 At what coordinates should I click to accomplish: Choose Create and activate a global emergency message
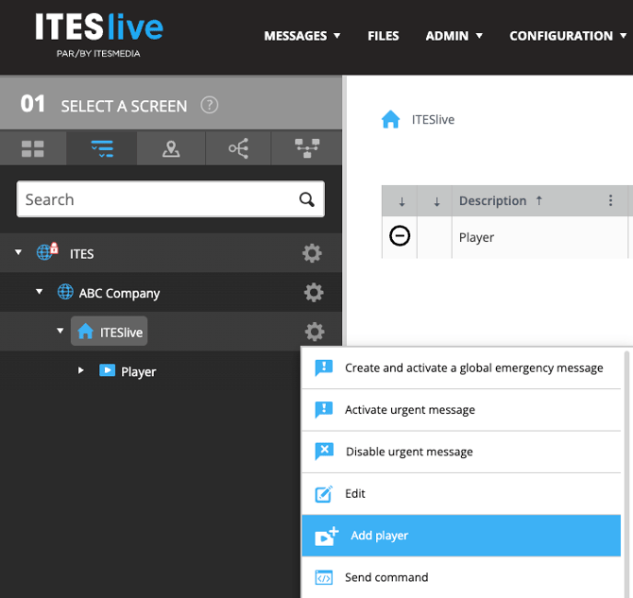[461, 367]
